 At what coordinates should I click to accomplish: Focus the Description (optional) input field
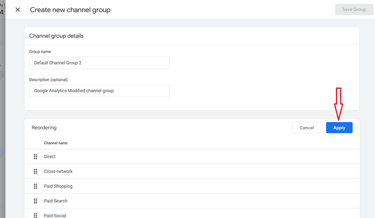[x=99, y=91]
